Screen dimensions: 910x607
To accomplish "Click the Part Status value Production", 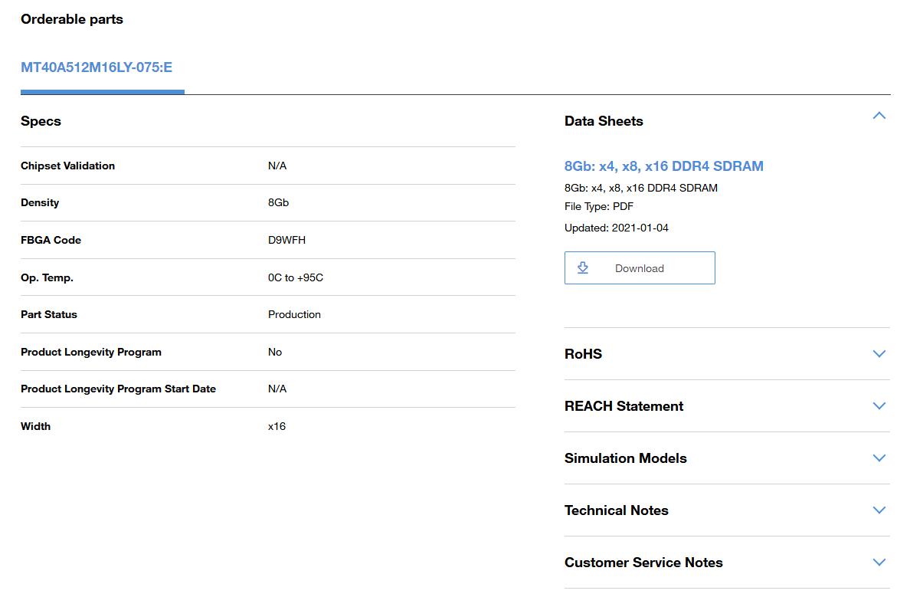I will [294, 314].
